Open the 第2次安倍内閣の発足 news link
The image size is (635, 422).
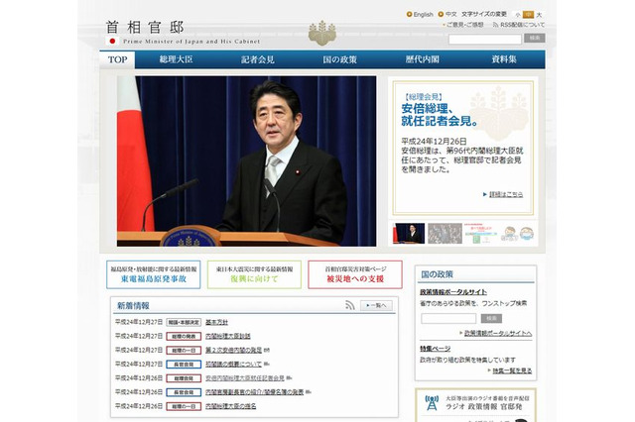[x=234, y=350]
